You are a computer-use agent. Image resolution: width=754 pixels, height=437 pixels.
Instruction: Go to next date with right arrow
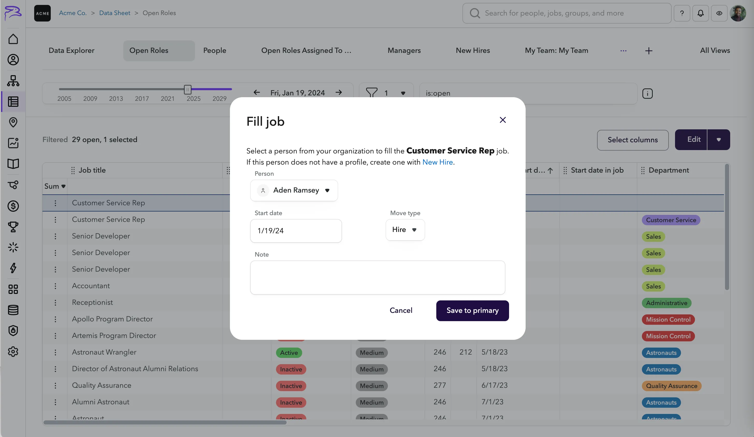tap(339, 93)
